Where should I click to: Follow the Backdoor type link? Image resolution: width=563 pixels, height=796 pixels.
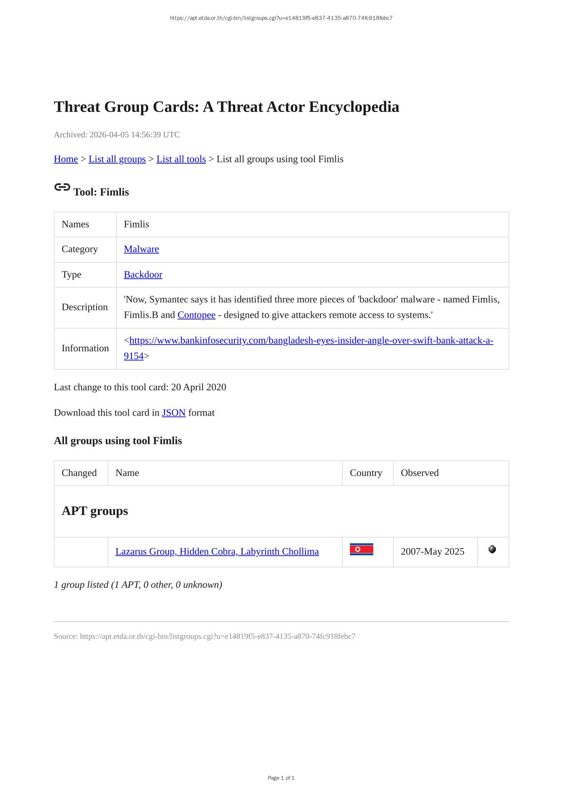pos(143,275)
